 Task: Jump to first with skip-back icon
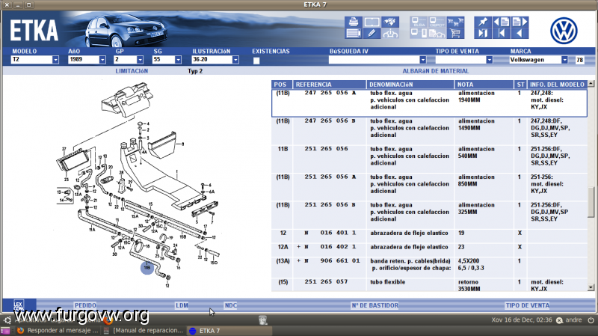501,33
